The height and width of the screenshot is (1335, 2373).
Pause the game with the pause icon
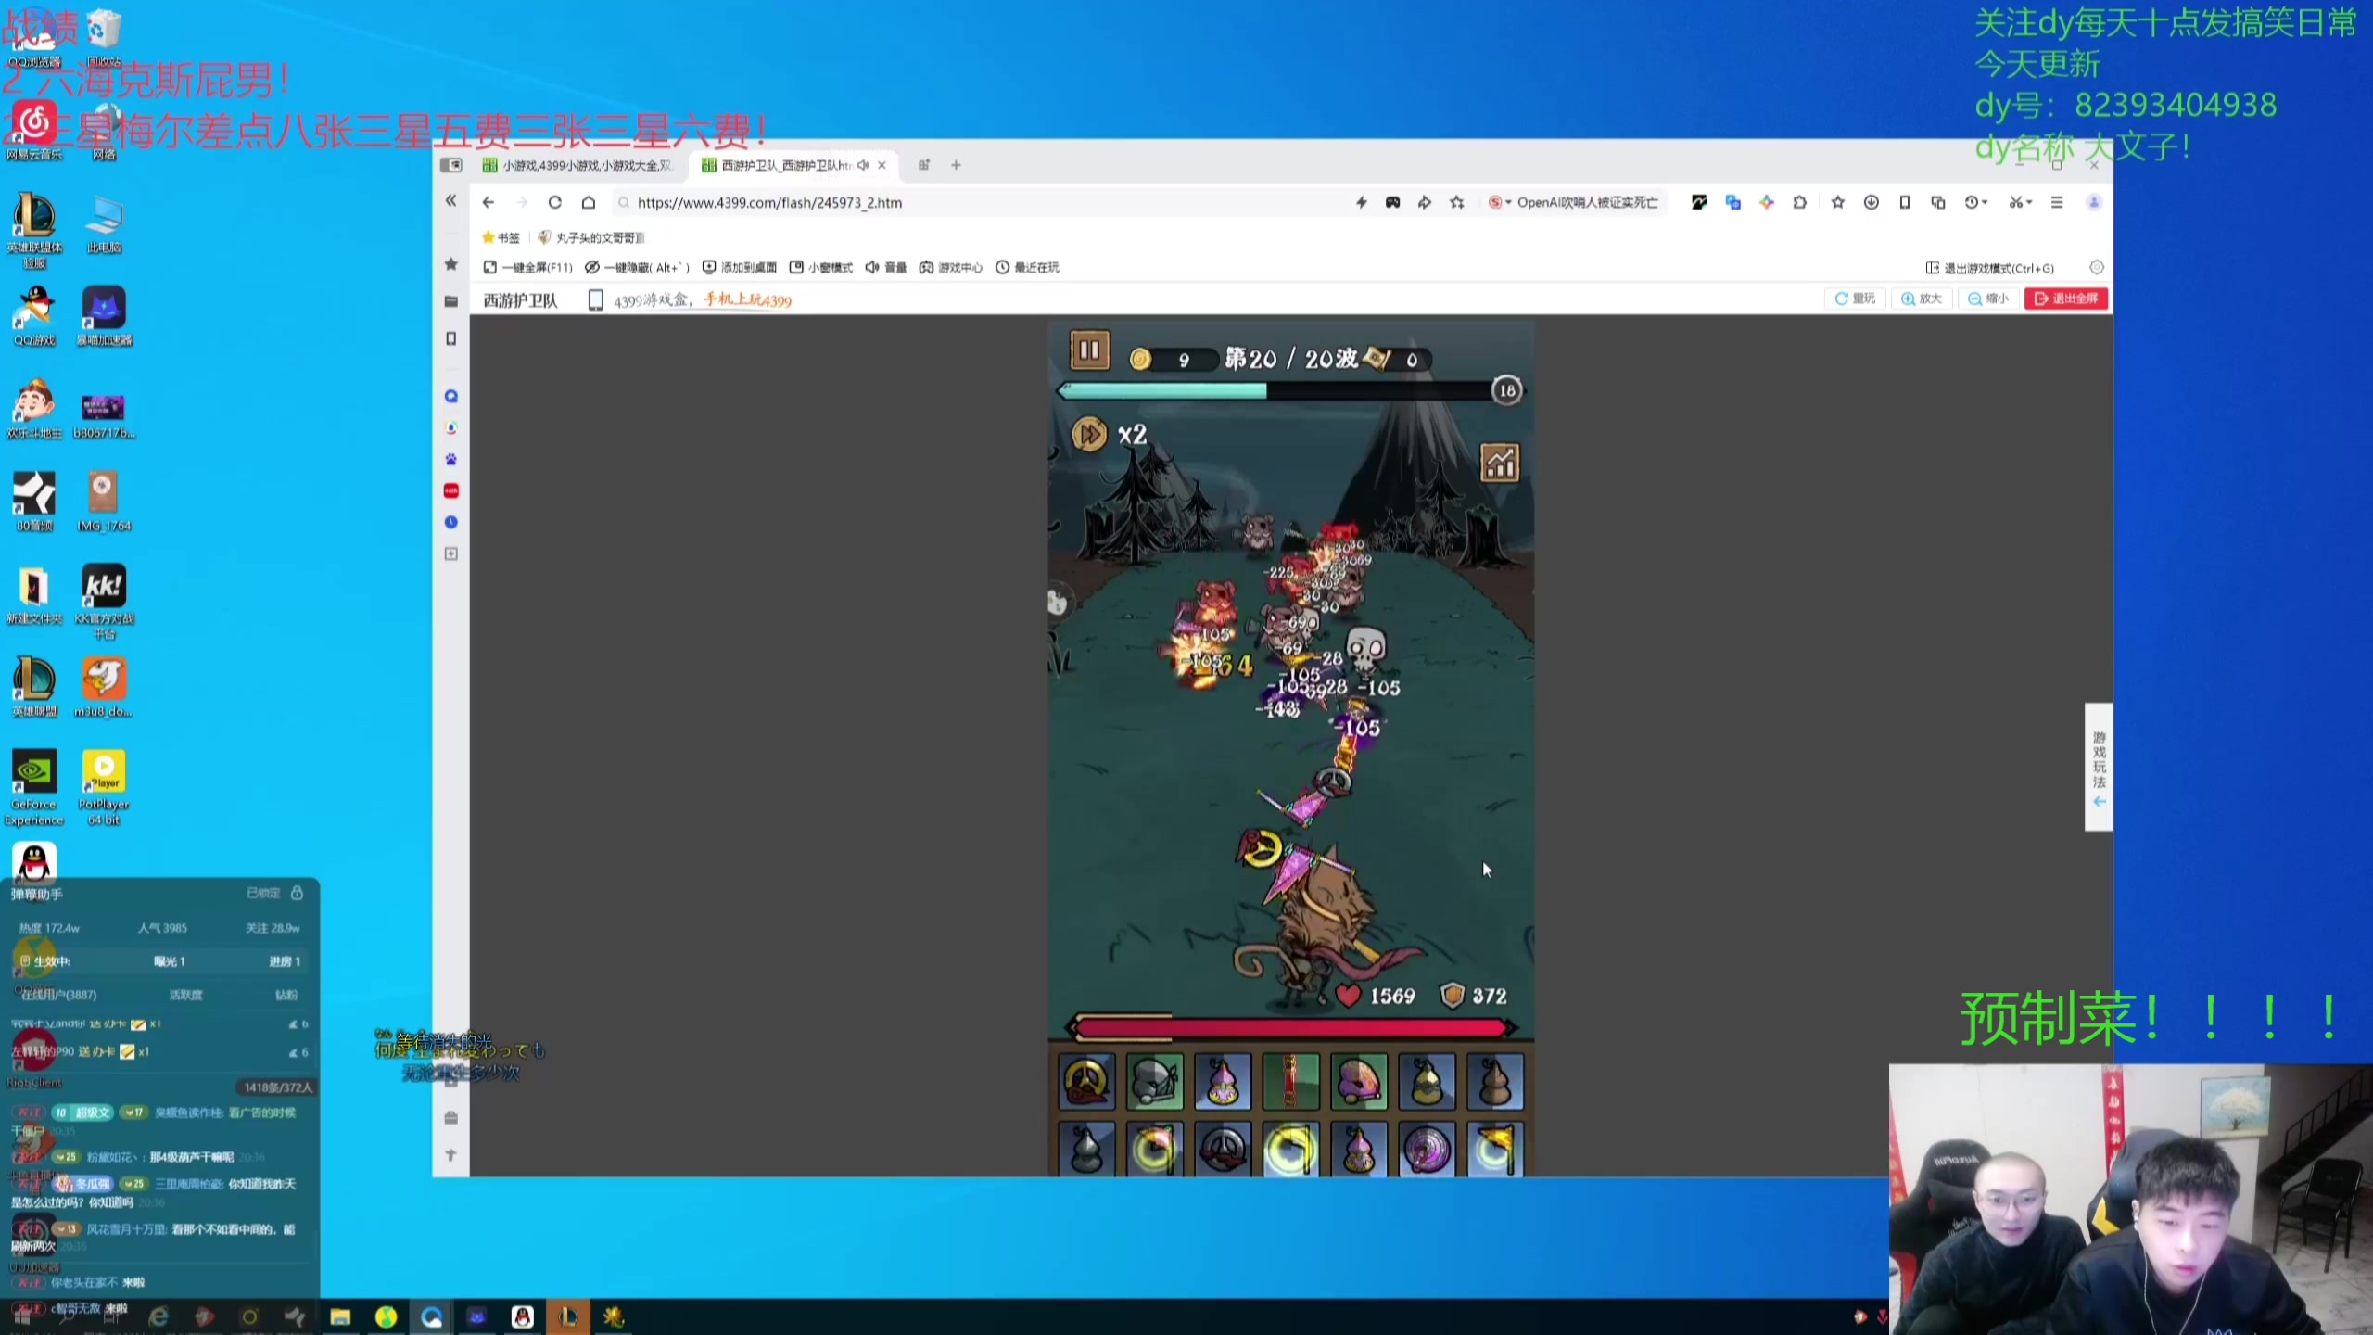pos(1089,351)
